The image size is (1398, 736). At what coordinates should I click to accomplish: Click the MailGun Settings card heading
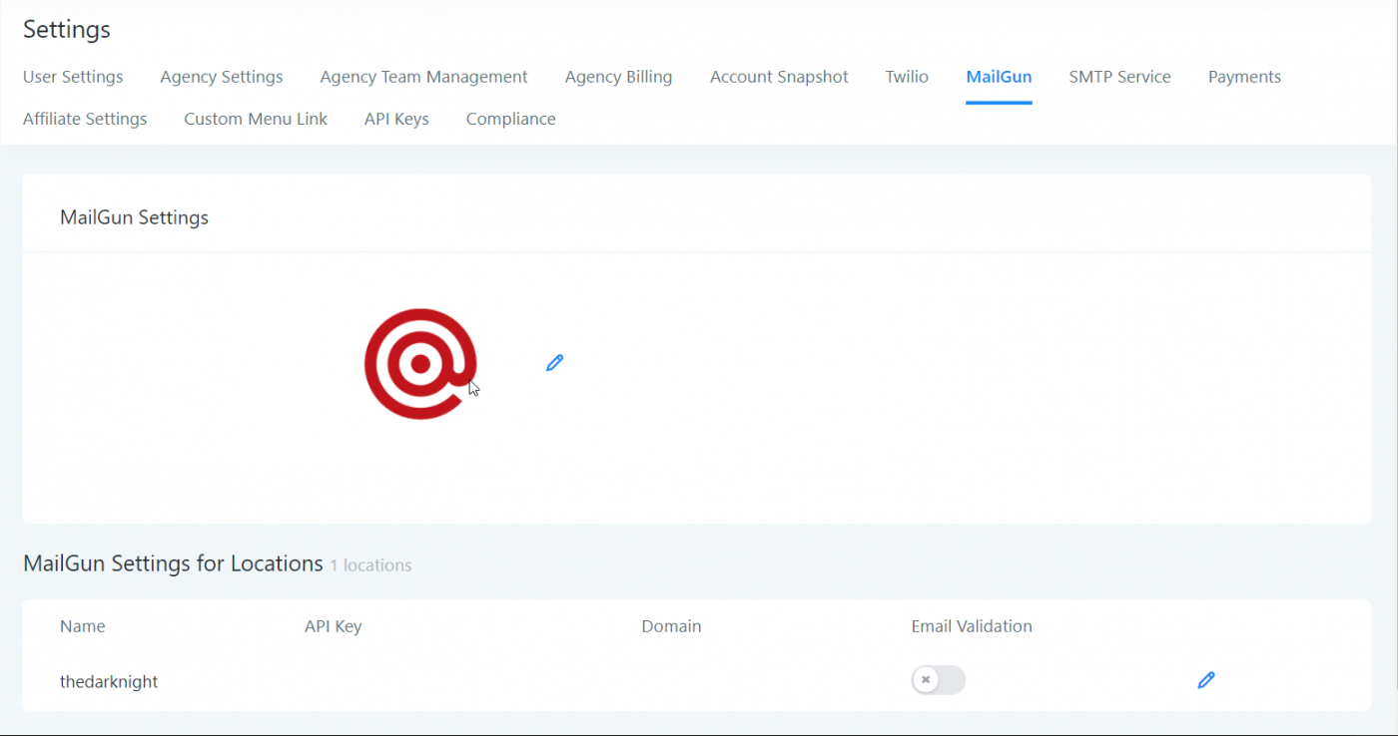[x=135, y=217]
